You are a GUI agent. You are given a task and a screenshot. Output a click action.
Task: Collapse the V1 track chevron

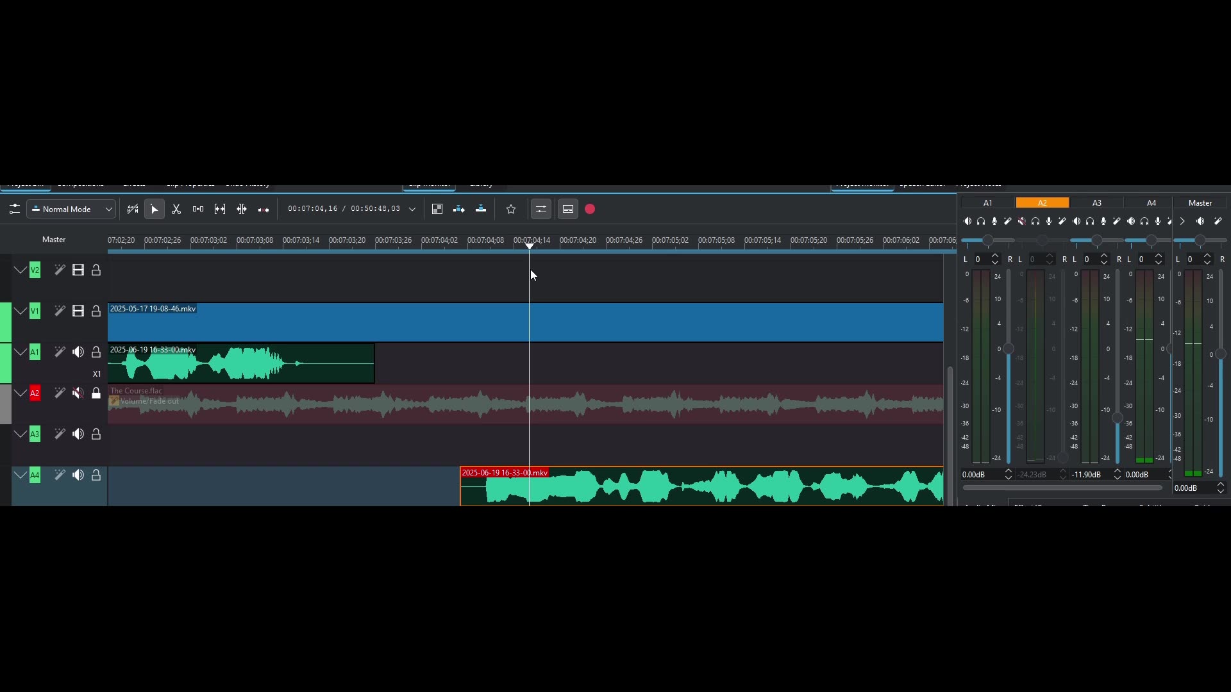(x=21, y=311)
